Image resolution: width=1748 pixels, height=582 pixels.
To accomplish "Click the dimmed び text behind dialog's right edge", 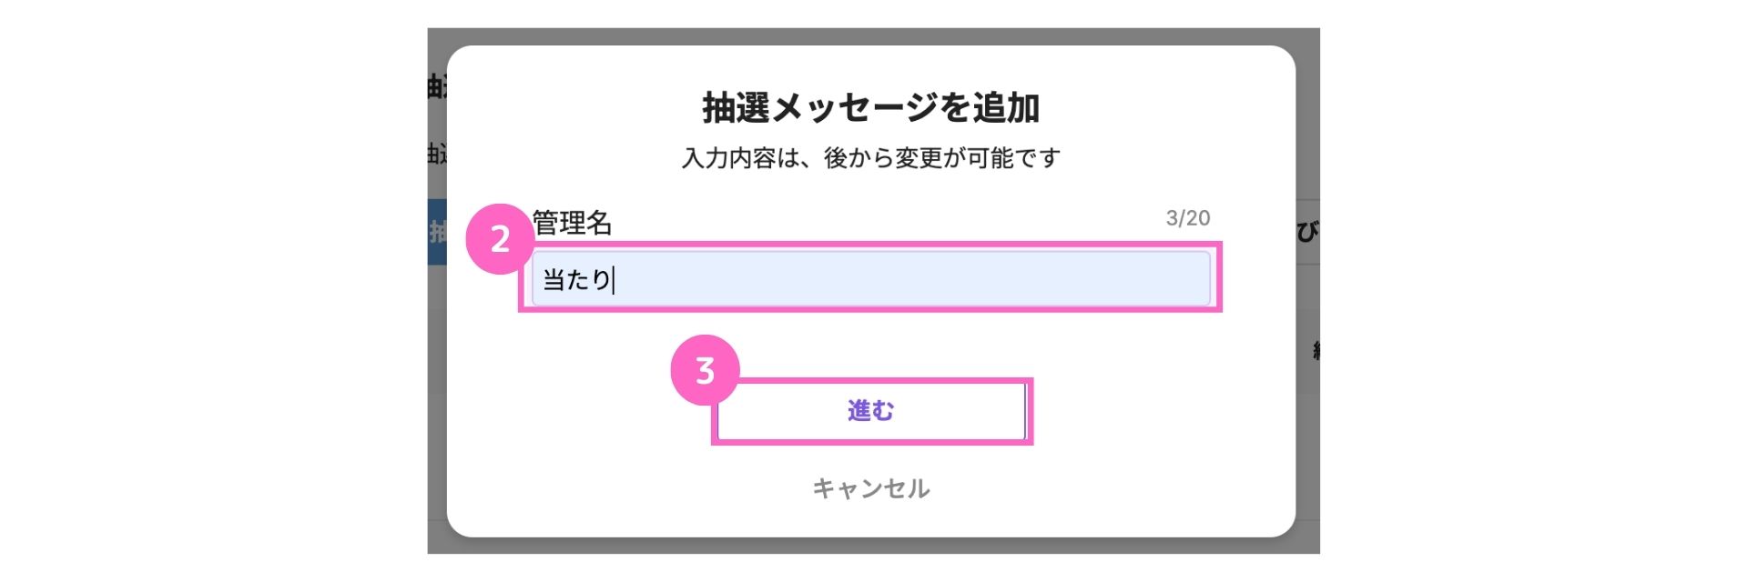I will pyautogui.click(x=1307, y=232).
